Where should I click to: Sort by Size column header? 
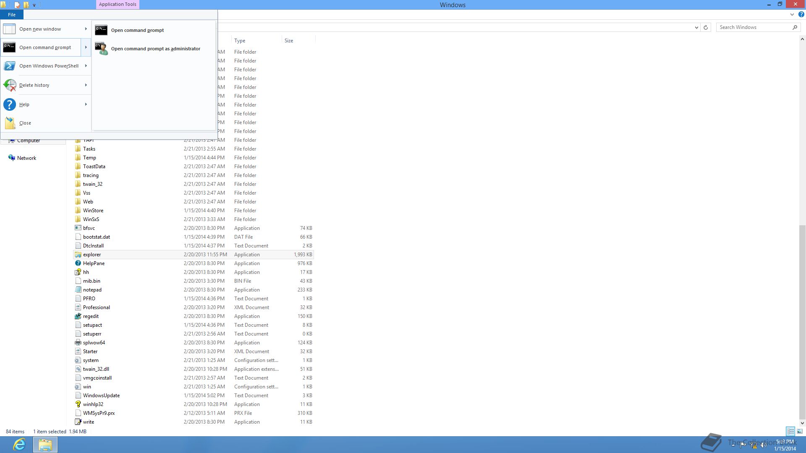(298, 41)
